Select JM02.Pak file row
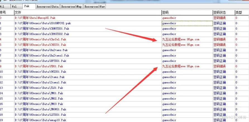The height and width of the screenshot is (122, 249). pyautogui.click(x=39, y=99)
